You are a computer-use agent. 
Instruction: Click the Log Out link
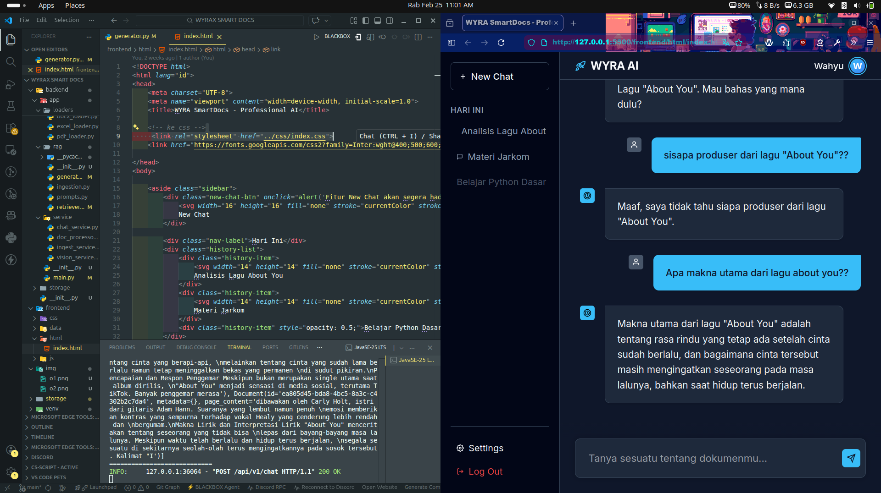[485, 471]
